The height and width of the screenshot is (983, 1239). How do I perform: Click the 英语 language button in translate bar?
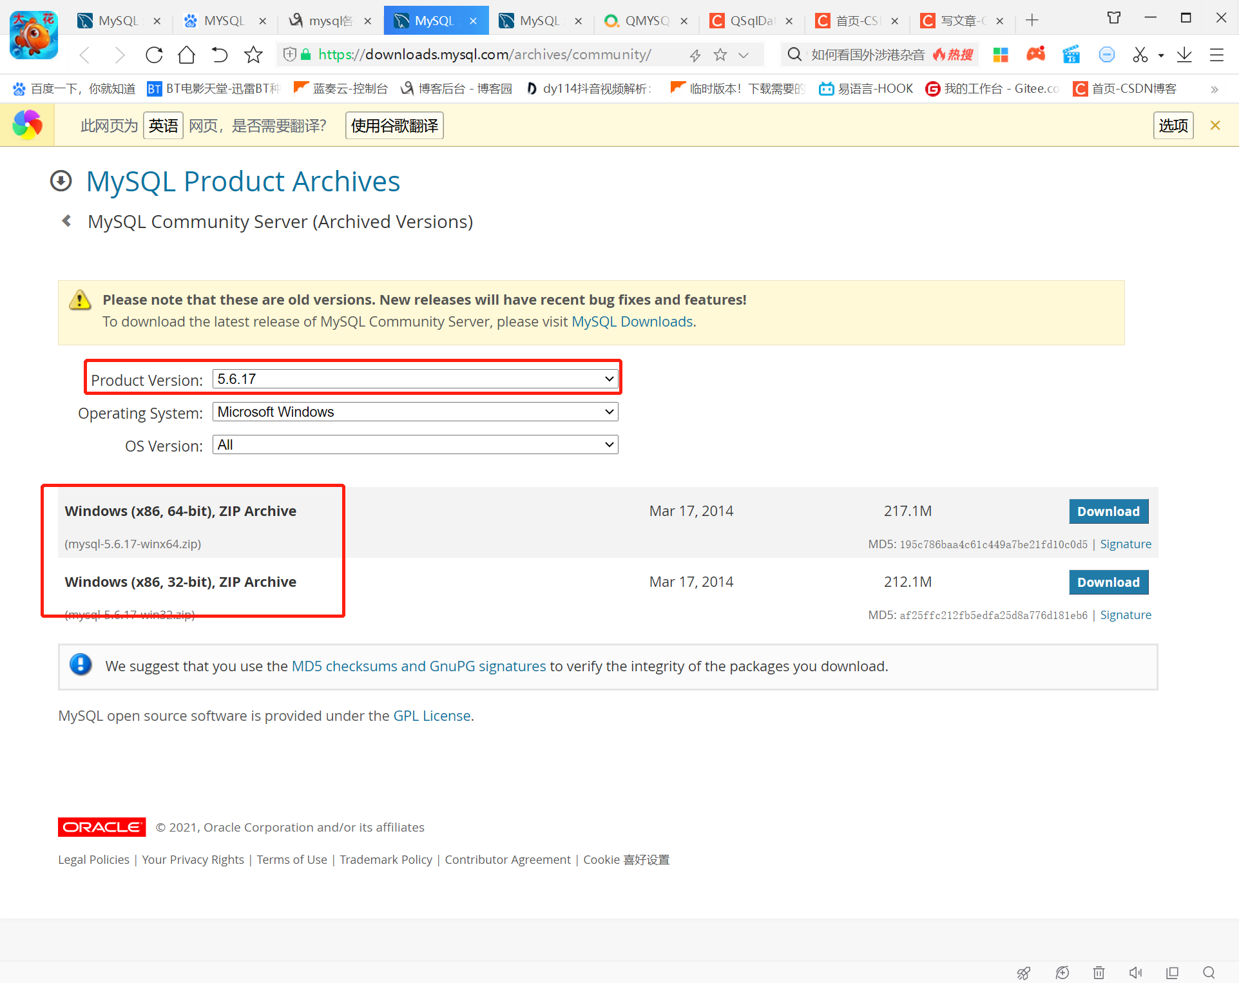[x=163, y=126]
